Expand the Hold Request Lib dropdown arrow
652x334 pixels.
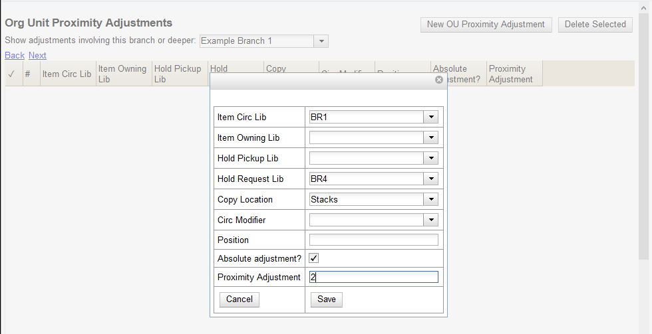coord(431,179)
